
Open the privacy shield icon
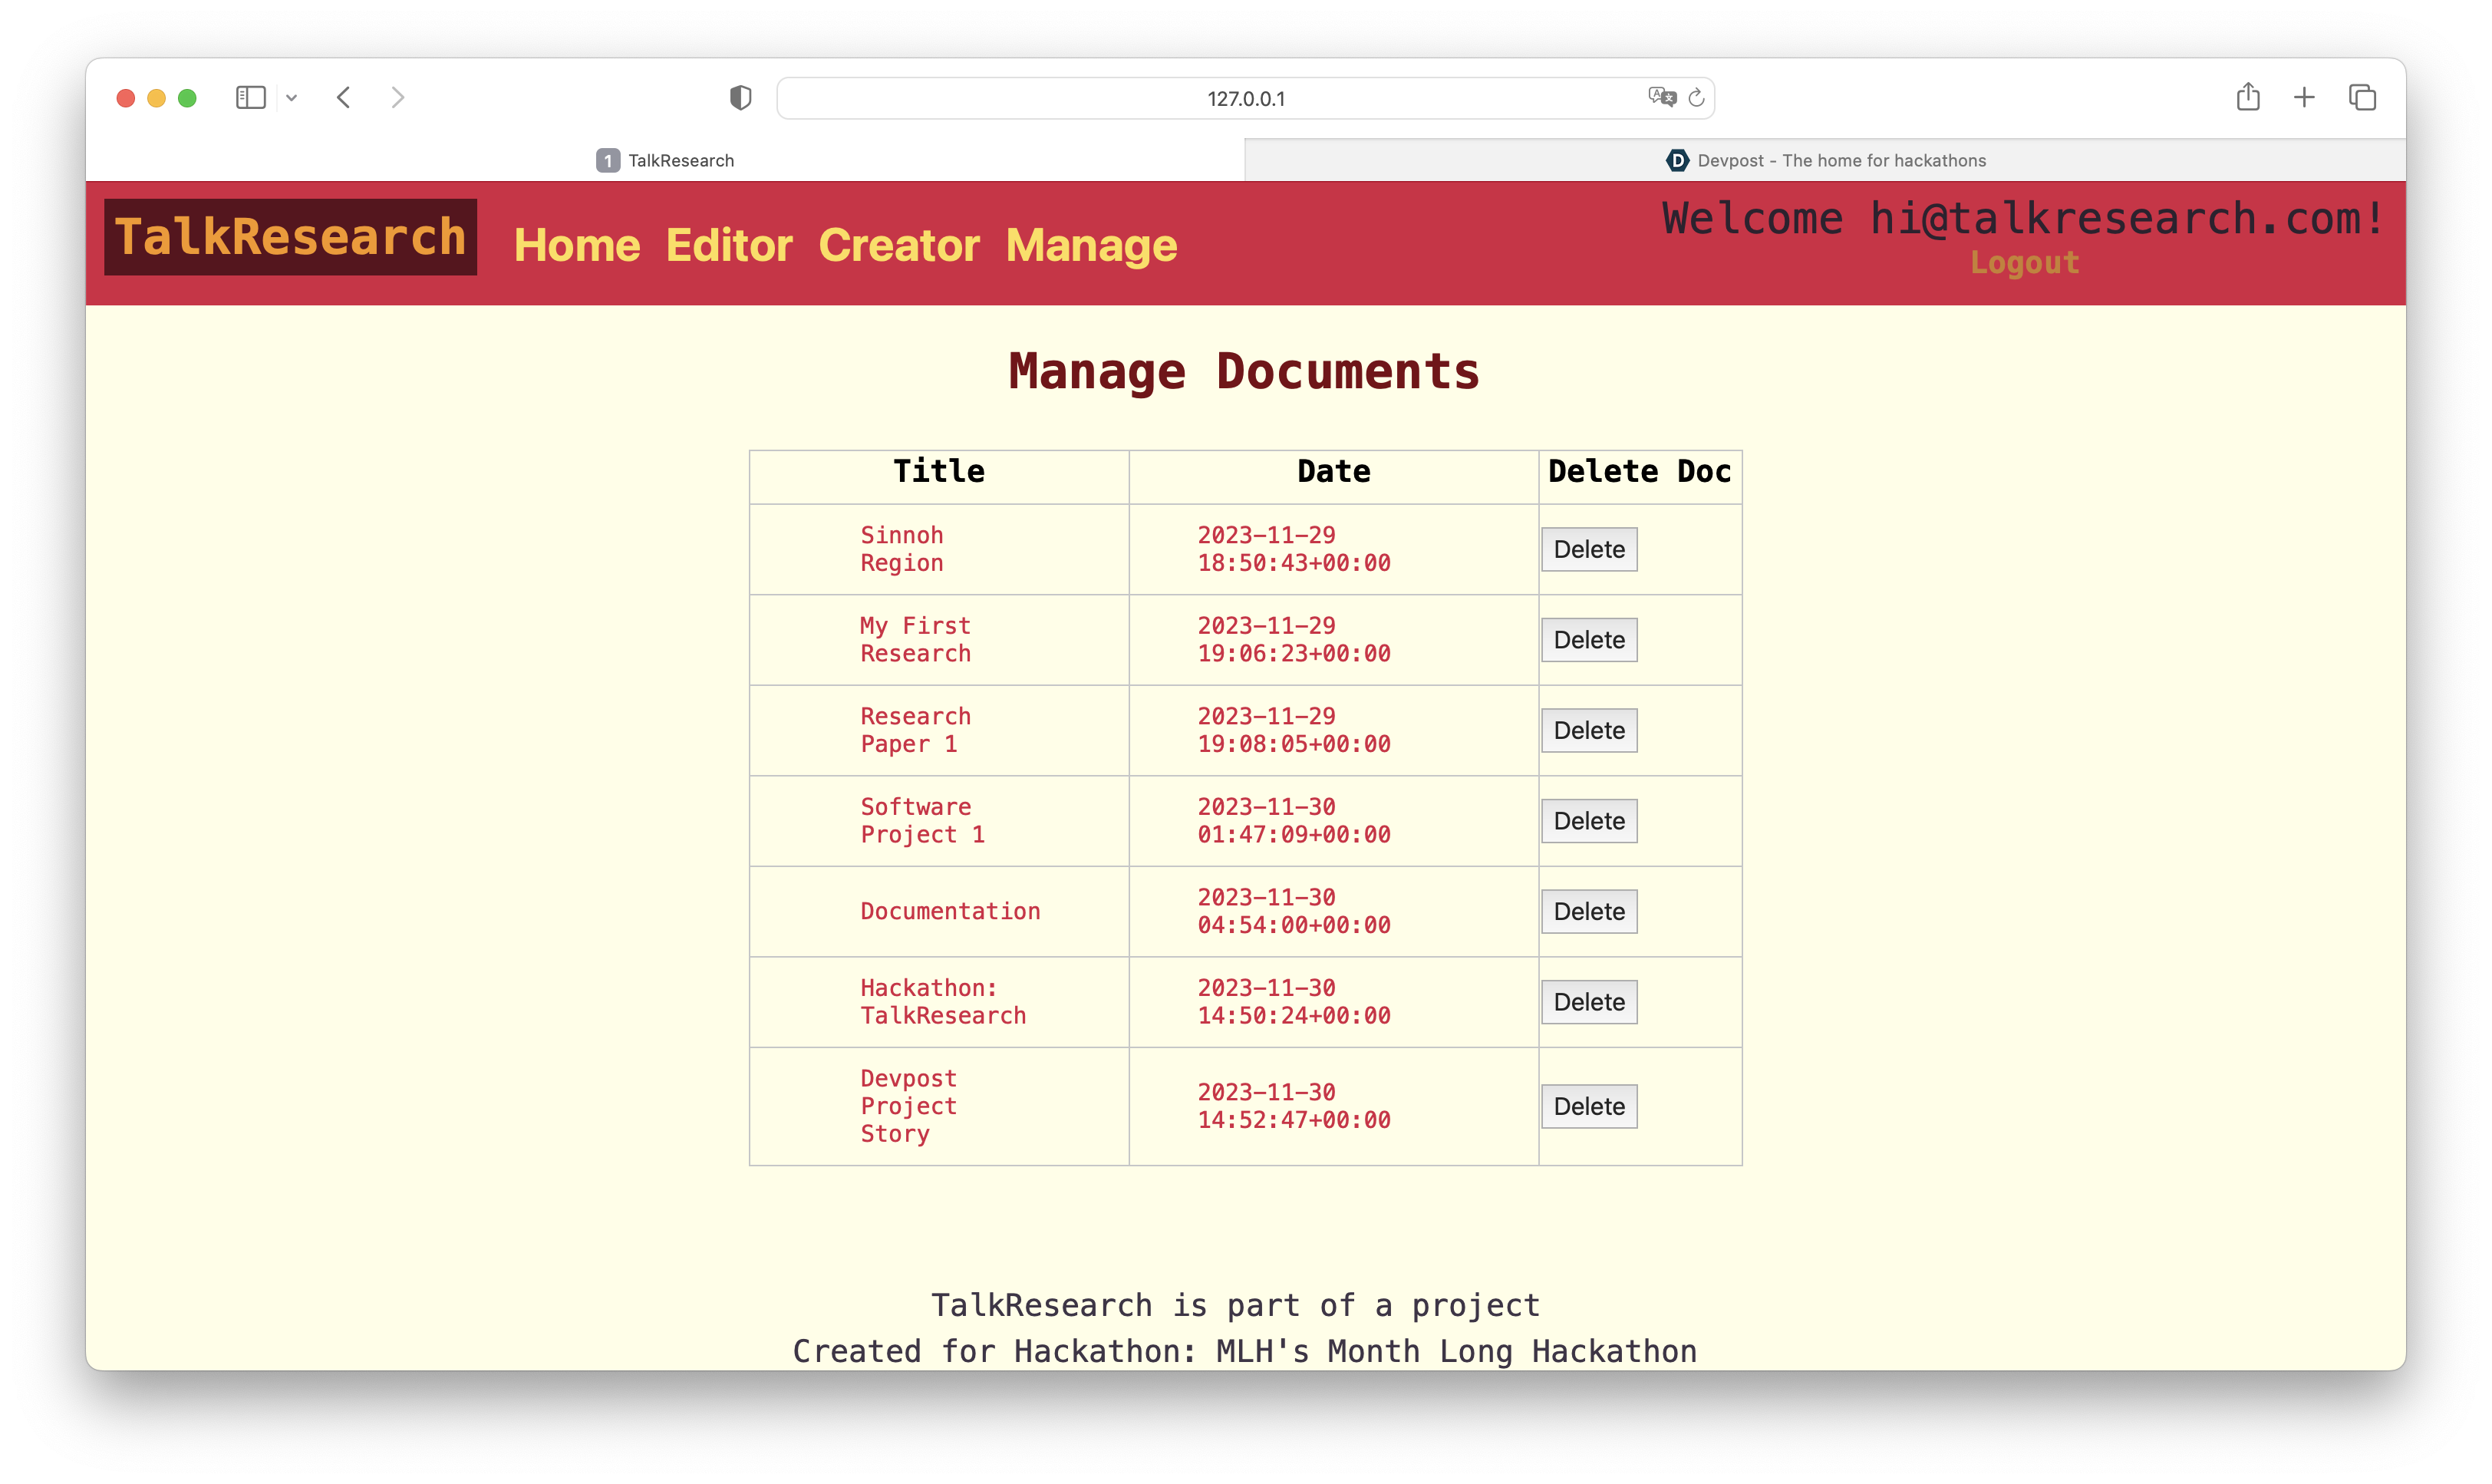pos(740,98)
